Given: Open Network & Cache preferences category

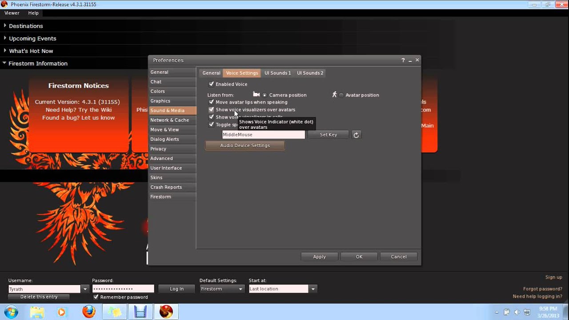Looking at the screenshot, I should point(172,120).
